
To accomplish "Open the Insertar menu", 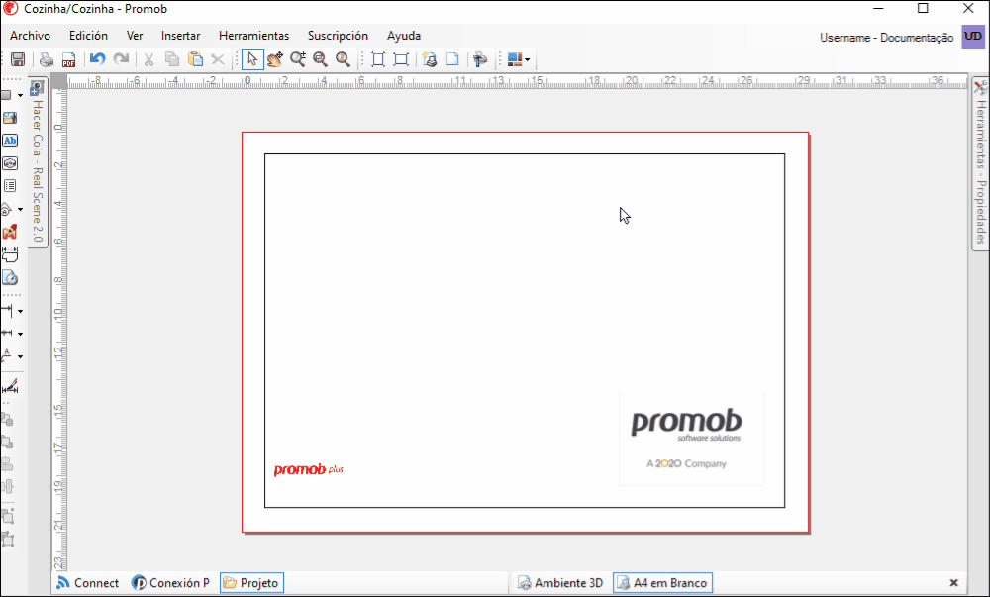I will click(x=180, y=36).
